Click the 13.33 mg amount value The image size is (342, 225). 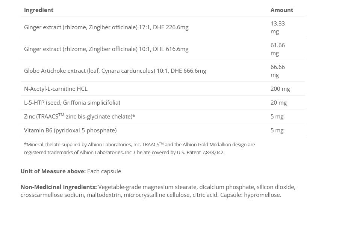coord(277,27)
